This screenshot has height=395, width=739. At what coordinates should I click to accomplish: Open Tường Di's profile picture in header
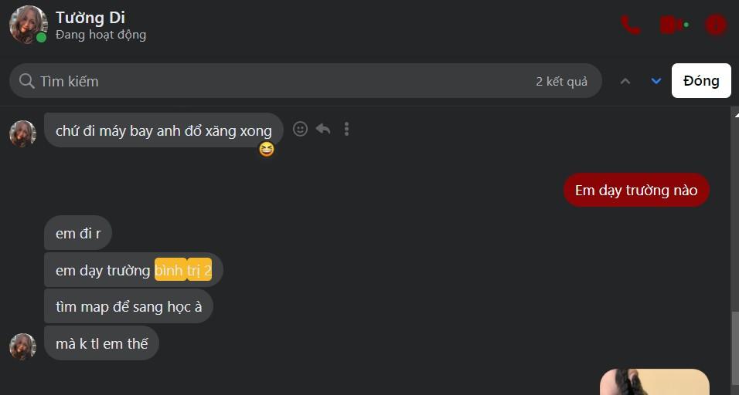click(28, 25)
